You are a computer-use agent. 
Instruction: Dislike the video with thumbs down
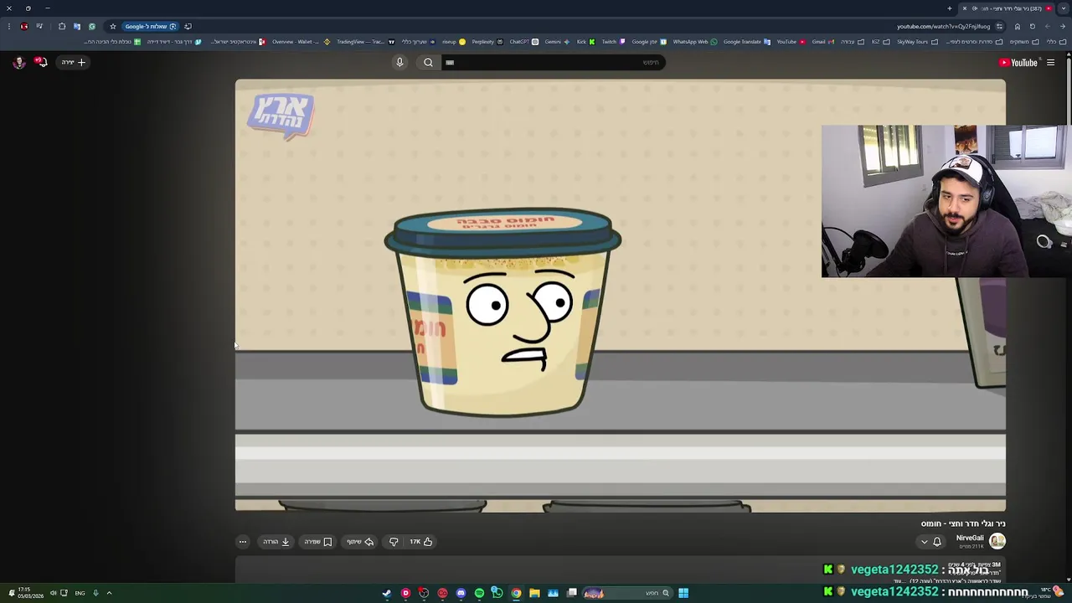tap(394, 542)
